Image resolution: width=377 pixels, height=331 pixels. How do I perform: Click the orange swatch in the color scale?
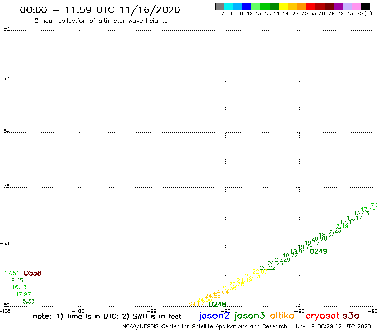click(302, 6)
